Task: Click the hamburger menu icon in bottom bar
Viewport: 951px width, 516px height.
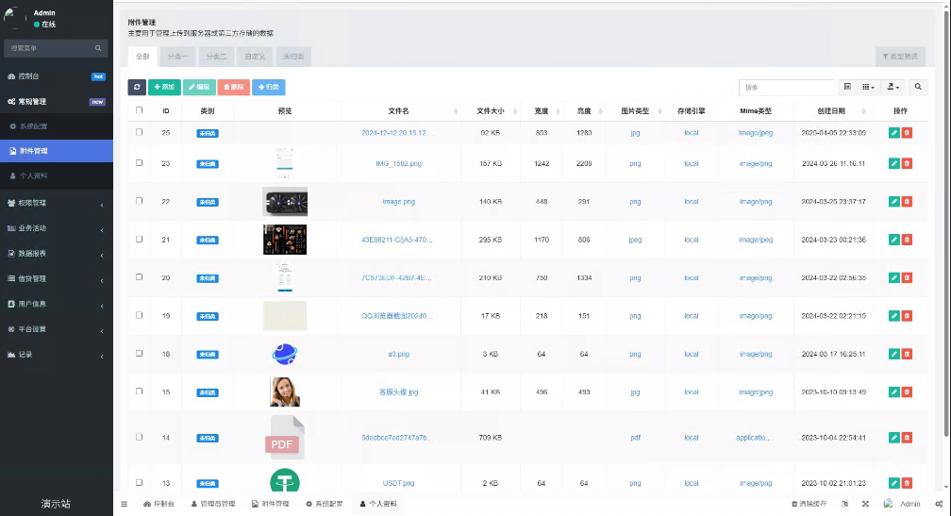Action: pyautogui.click(x=124, y=505)
